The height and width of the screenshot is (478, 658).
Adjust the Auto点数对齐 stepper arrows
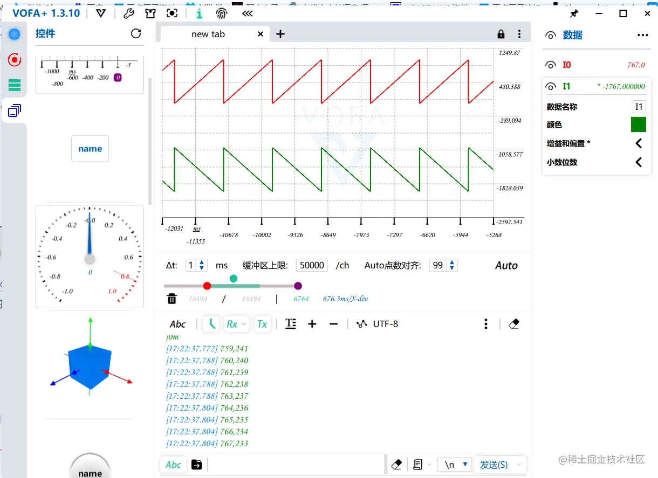(x=453, y=265)
